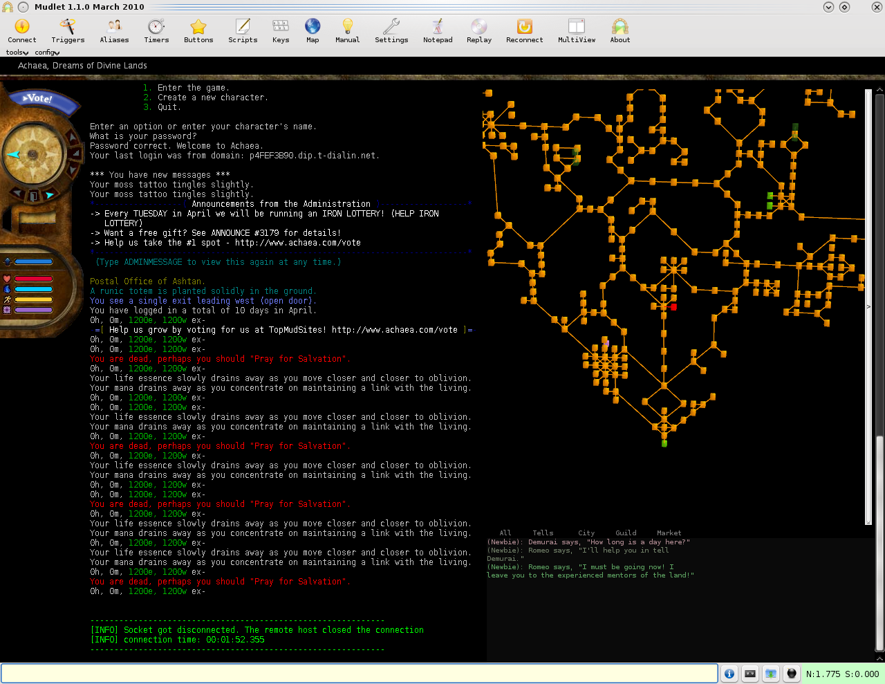Click the cyan arrow right of door icon
Viewport: 885px width, 684px height.
[x=50, y=195]
